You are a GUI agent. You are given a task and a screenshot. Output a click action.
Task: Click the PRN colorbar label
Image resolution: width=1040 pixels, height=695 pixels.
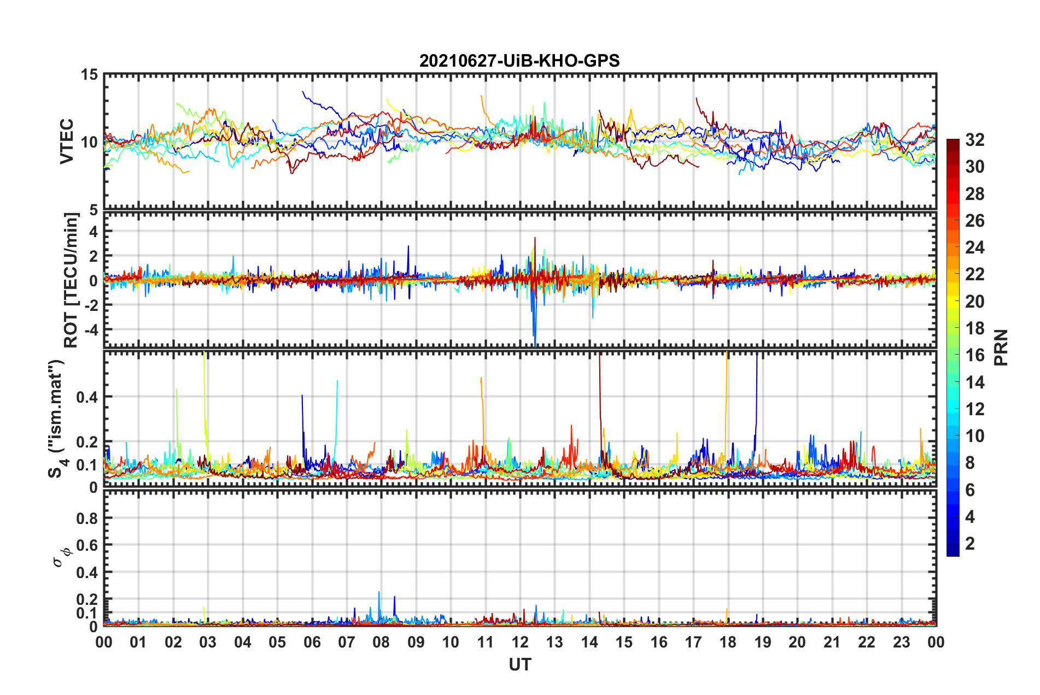[1001, 347]
